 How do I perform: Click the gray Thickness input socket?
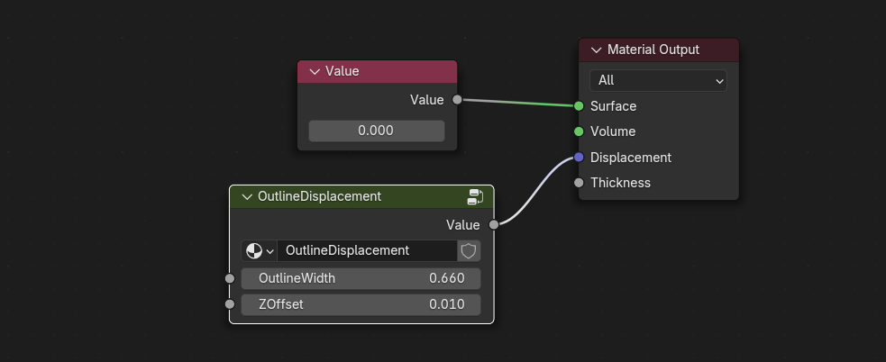(x=579, y=183)
